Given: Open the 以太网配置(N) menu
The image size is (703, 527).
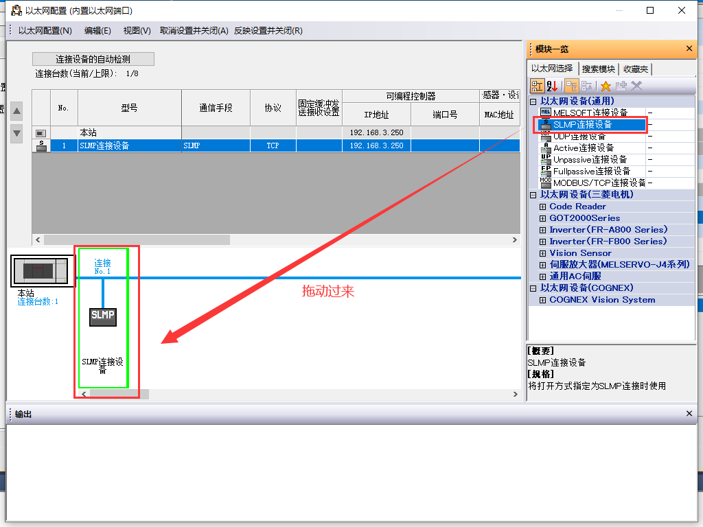Looking at the screenshot, I should [x=45, y=30].
